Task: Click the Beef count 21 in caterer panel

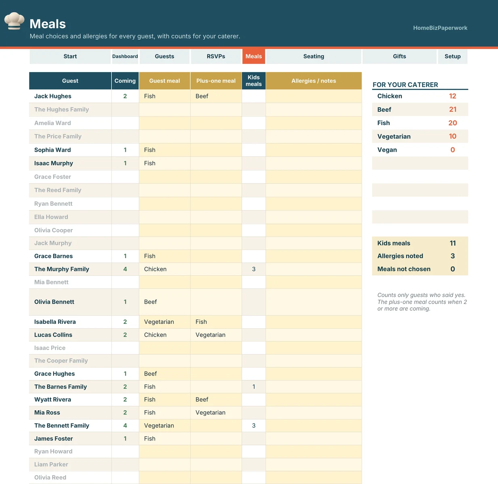Action: [453, 109]
